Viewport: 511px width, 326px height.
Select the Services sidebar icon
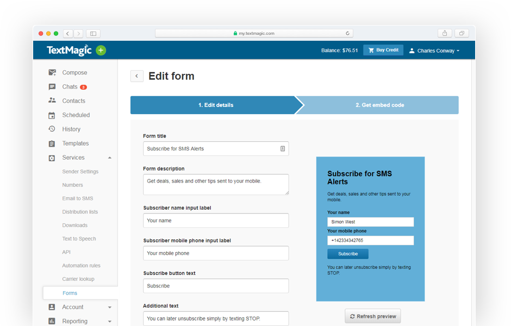coord(52,157)
